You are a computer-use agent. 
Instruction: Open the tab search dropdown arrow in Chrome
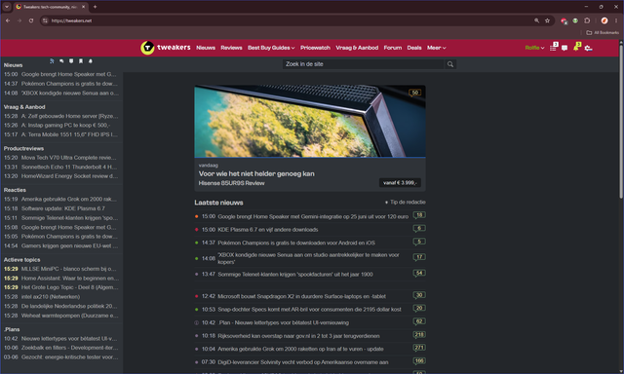click(7, 7)
